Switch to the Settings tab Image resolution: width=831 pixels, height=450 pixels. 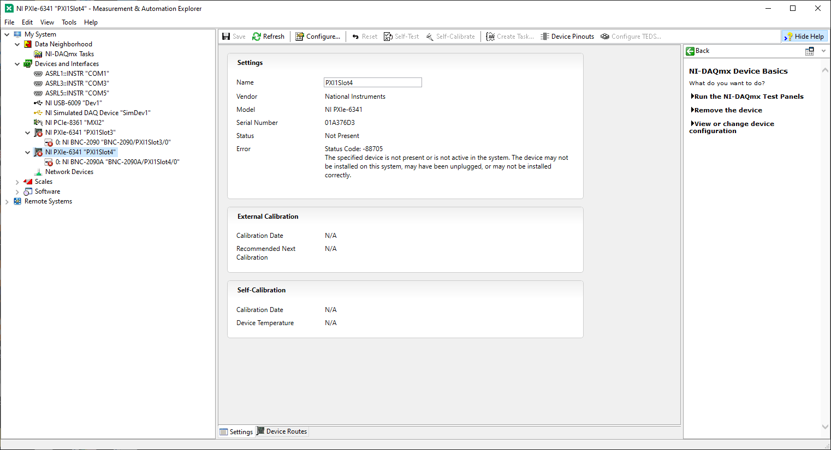pyautogui.click(x=236, y=431)
